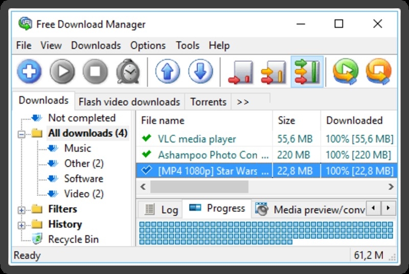Move download up with blue up arrow

168,71
